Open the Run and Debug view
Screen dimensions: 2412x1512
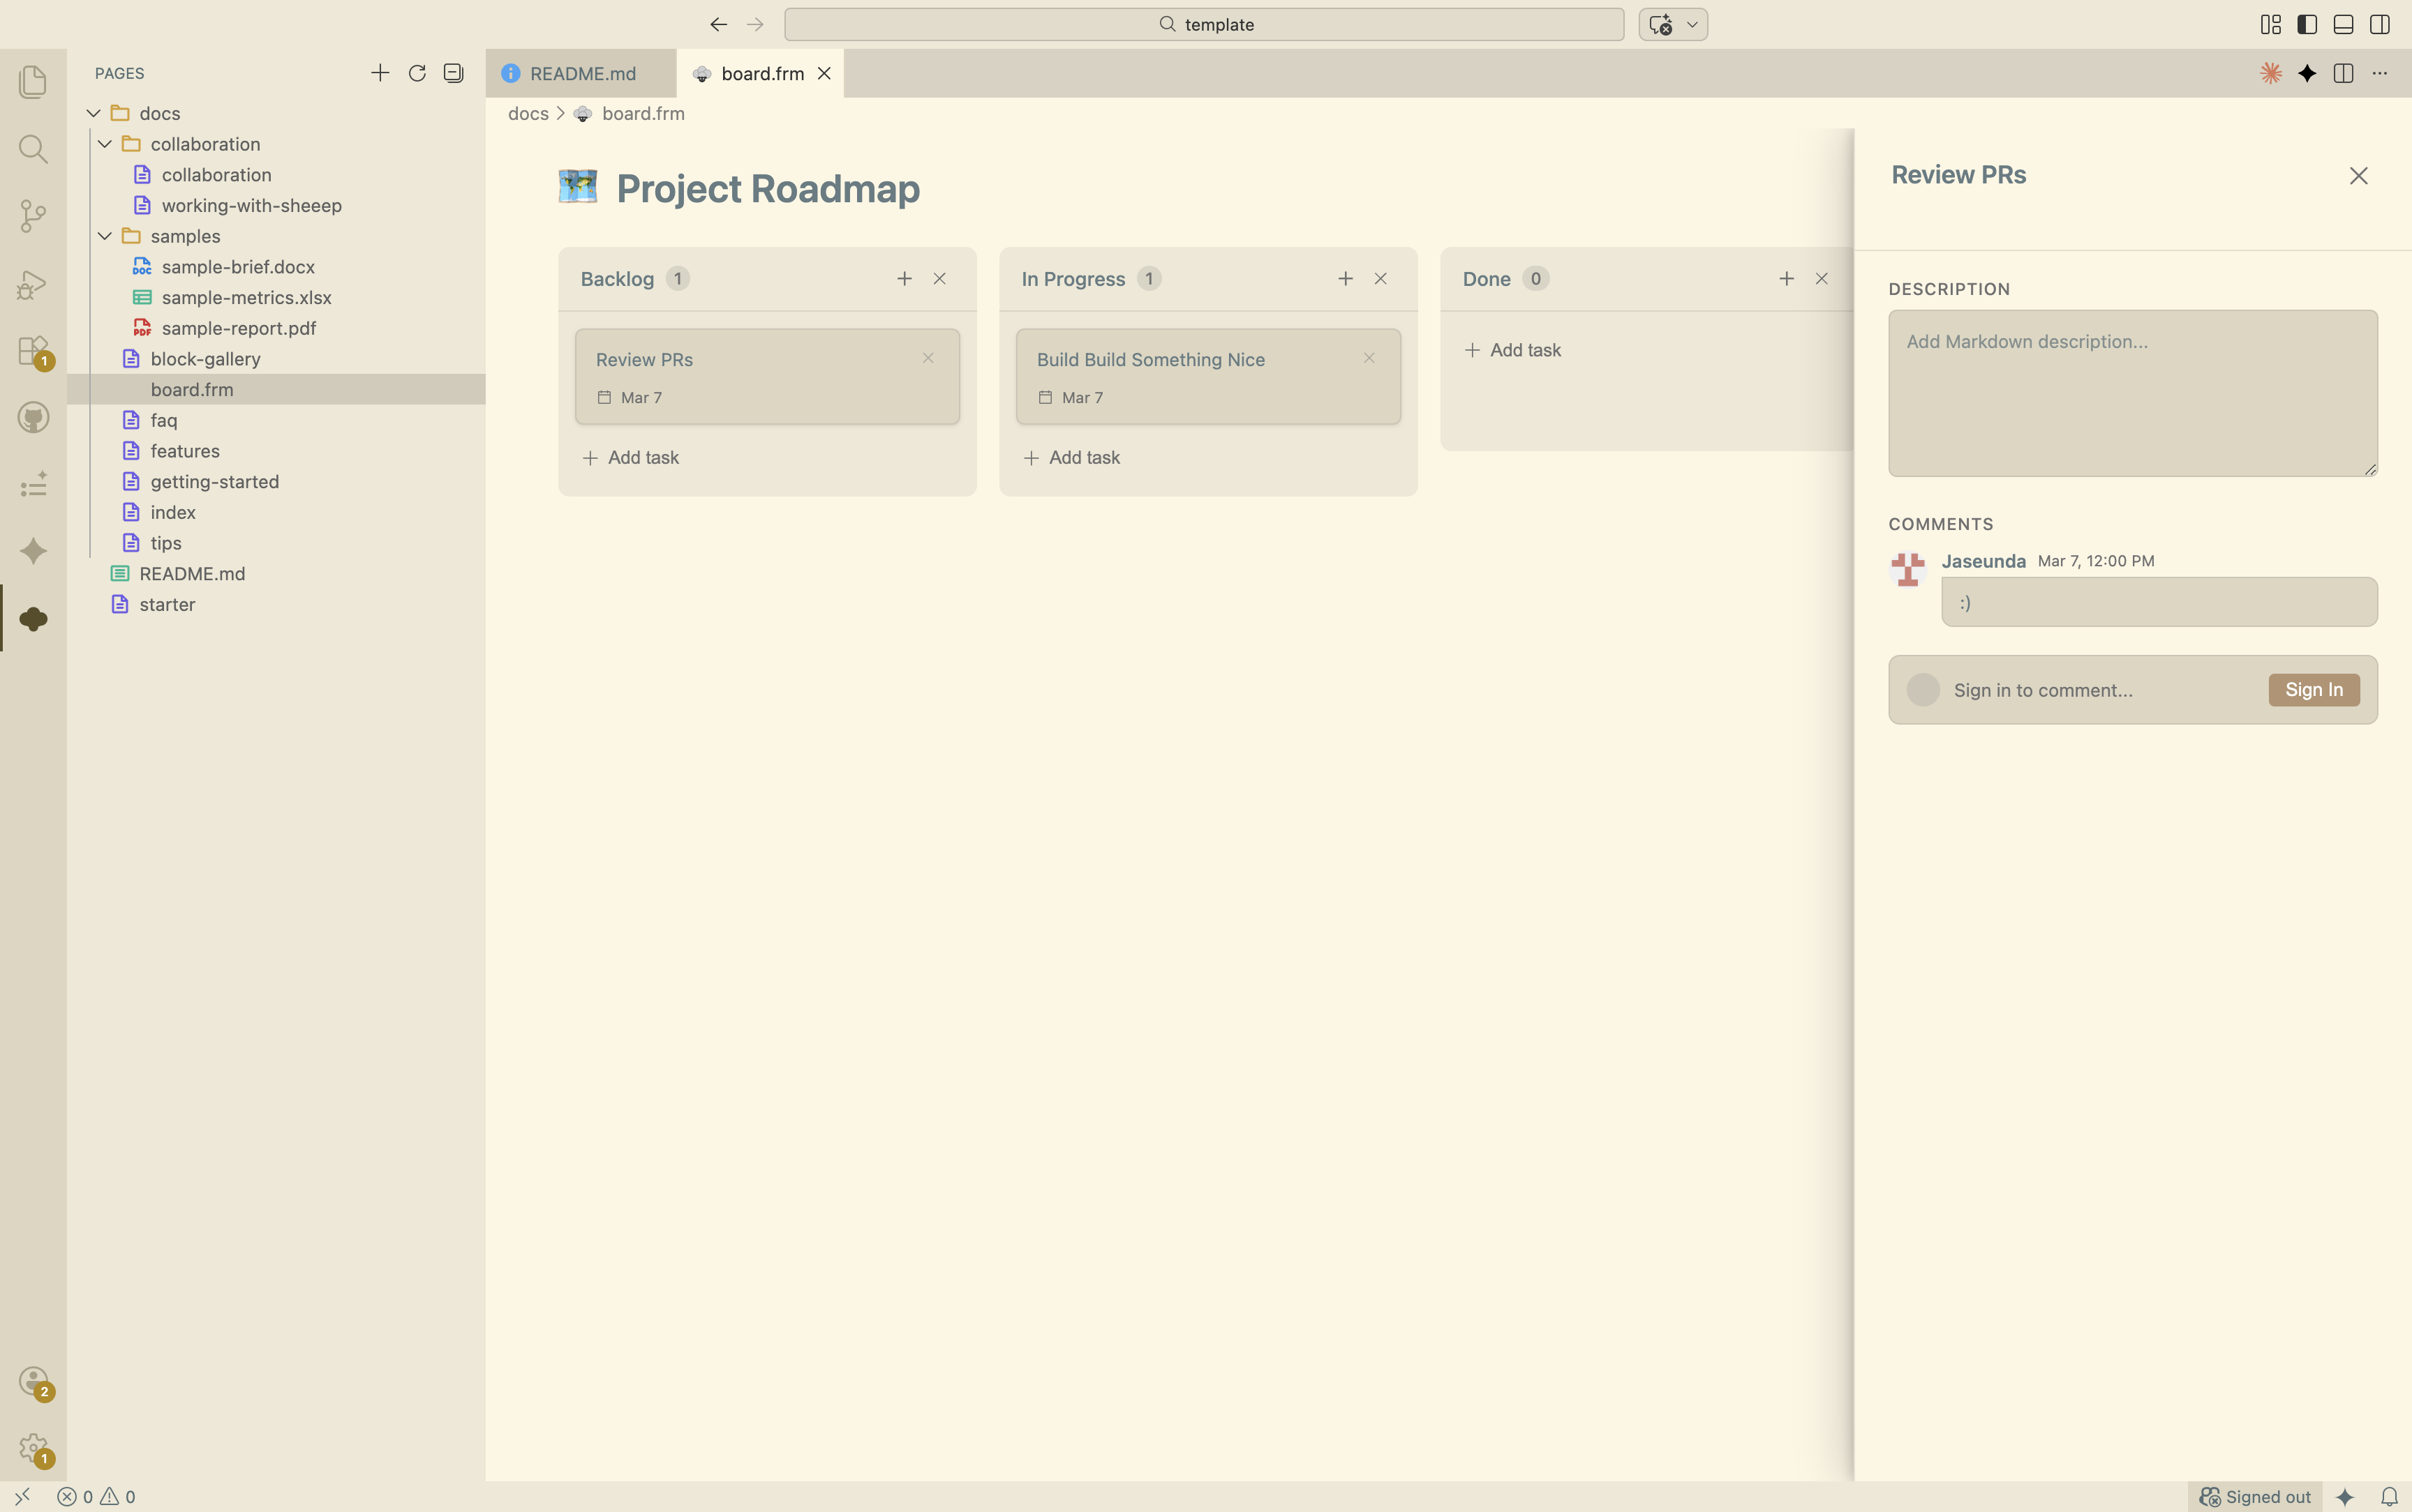(33, 285)
